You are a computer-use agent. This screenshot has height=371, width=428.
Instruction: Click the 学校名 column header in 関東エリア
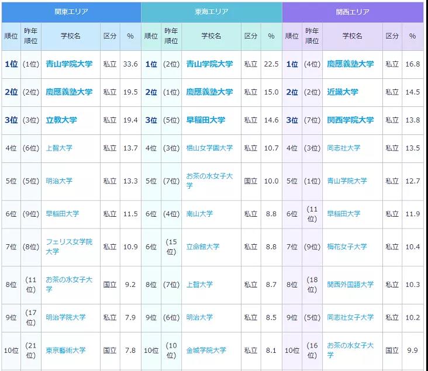71,36
